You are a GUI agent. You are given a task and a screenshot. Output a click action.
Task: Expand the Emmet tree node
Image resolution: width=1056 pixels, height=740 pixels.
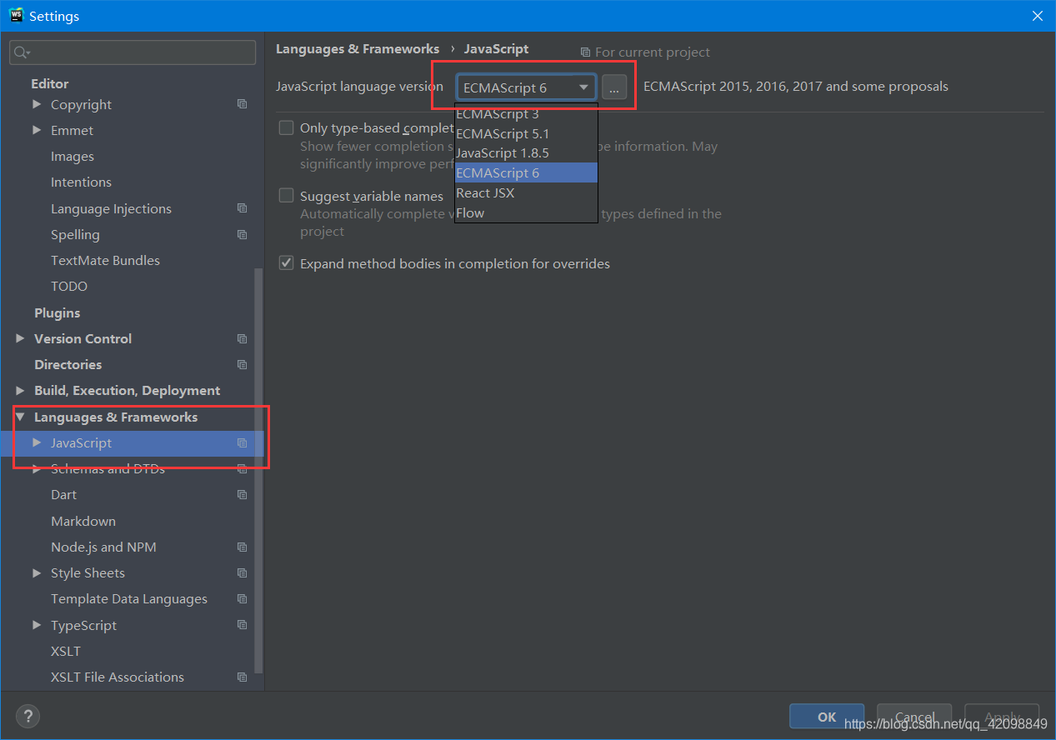[37, 130]
